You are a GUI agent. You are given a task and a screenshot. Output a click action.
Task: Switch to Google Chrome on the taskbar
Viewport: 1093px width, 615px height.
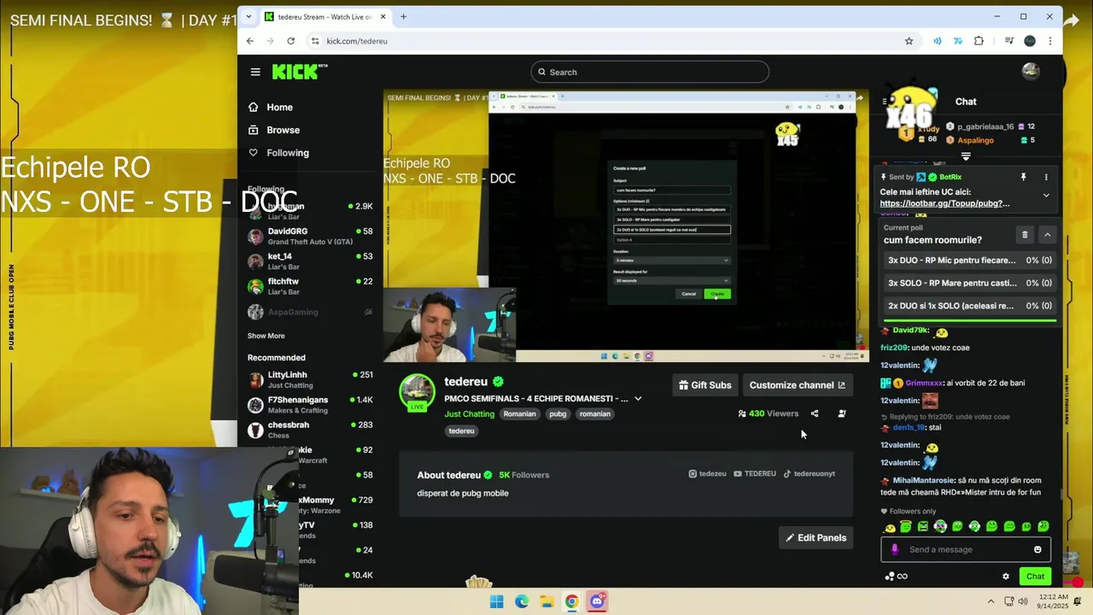tap(571, 601)
